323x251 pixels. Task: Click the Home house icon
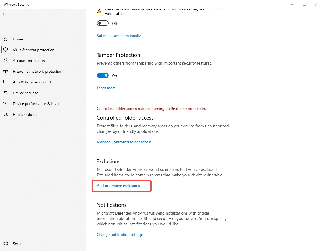6,39
